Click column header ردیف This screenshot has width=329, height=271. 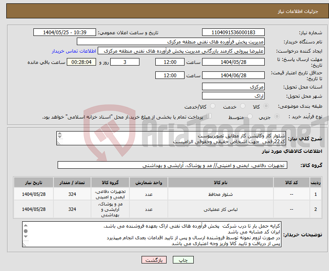316,182
